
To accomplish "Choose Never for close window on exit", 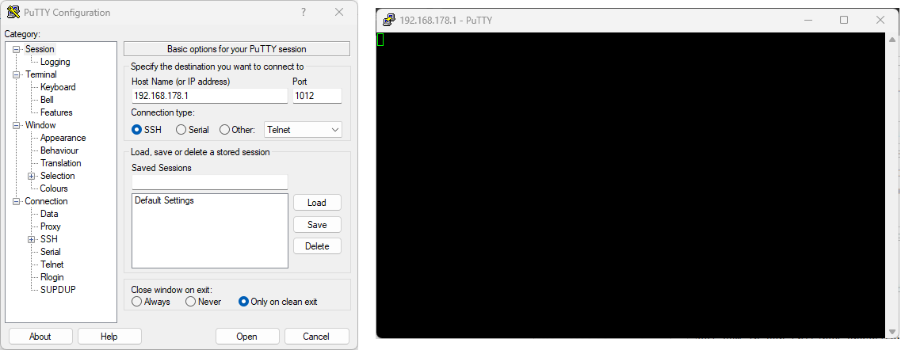I will pyautogui.click(x=190, y=302).
